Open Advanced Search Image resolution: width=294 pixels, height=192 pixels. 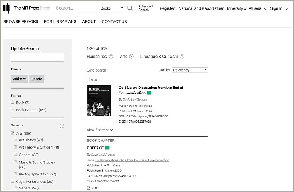pyautogui.click(x=146, y=8)
